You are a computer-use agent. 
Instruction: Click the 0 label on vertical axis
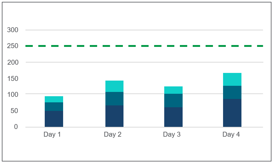[16, 127]
